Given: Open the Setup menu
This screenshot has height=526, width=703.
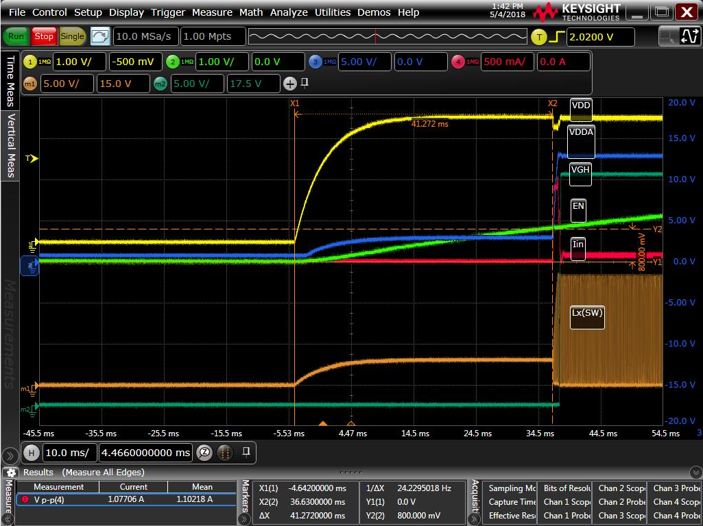Looking at the screenshot, I should (x=88, y=12).
